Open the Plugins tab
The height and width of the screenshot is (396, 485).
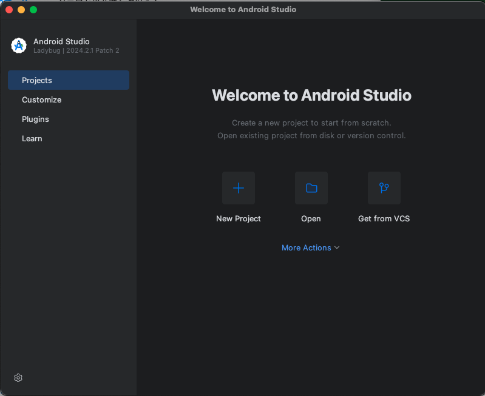click(x=69, y=119)
